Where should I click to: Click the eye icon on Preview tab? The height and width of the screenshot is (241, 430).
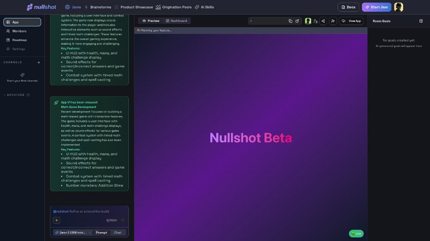click(144, 21)
